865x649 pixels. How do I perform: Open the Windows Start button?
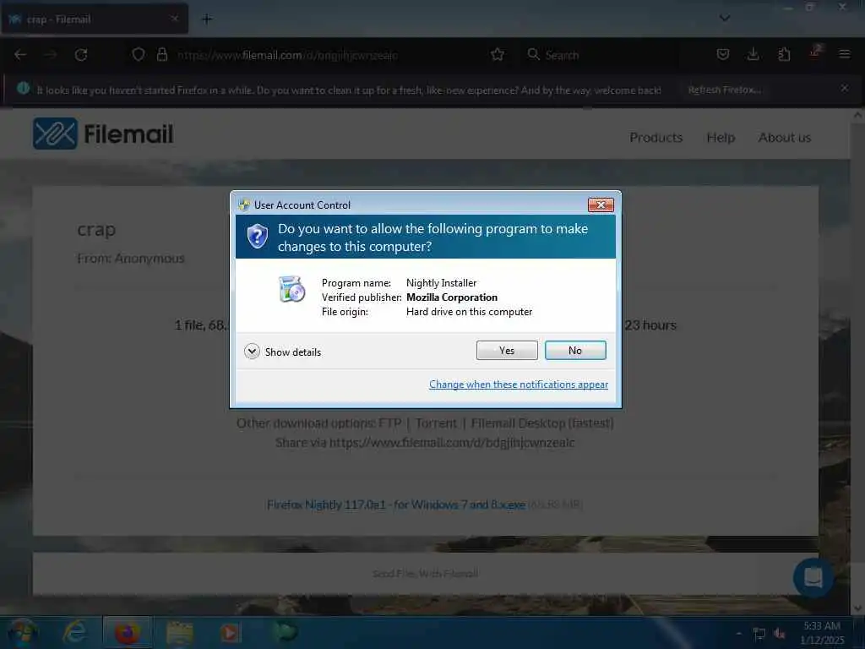[x=23, y=633]
